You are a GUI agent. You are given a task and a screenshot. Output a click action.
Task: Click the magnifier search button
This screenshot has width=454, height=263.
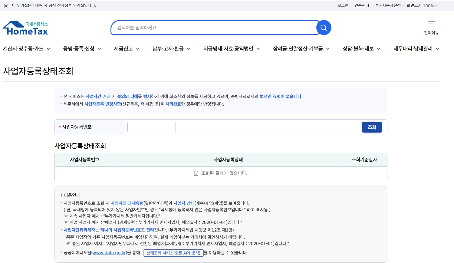pos(324,28)
